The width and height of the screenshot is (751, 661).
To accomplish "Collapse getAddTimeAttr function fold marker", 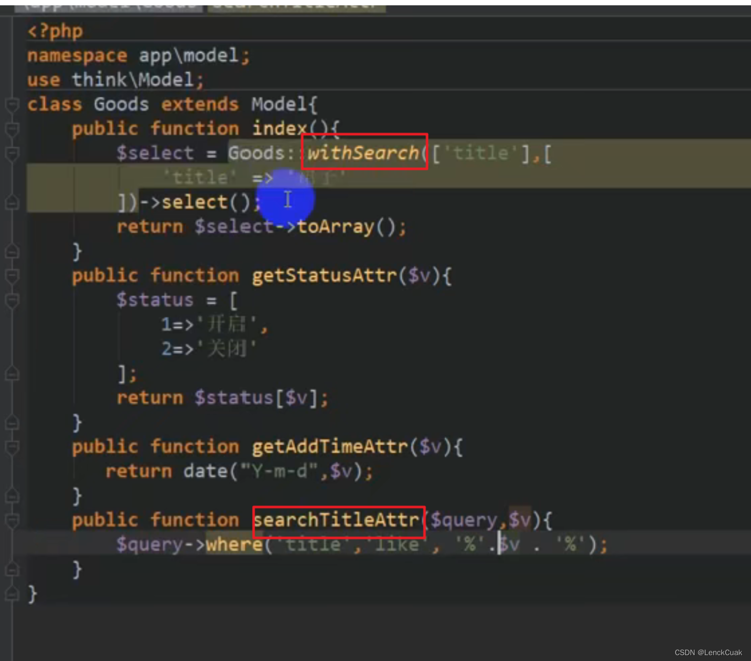I will [12, 447].
